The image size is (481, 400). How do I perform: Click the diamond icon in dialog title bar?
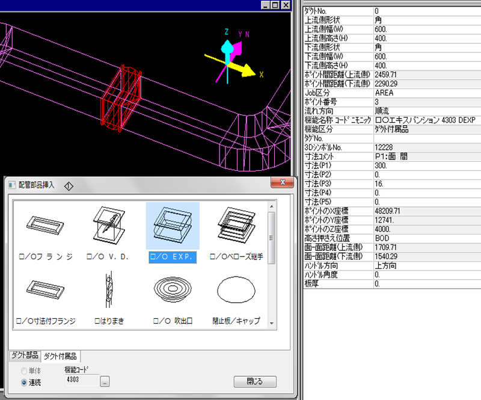click(68, 185)
